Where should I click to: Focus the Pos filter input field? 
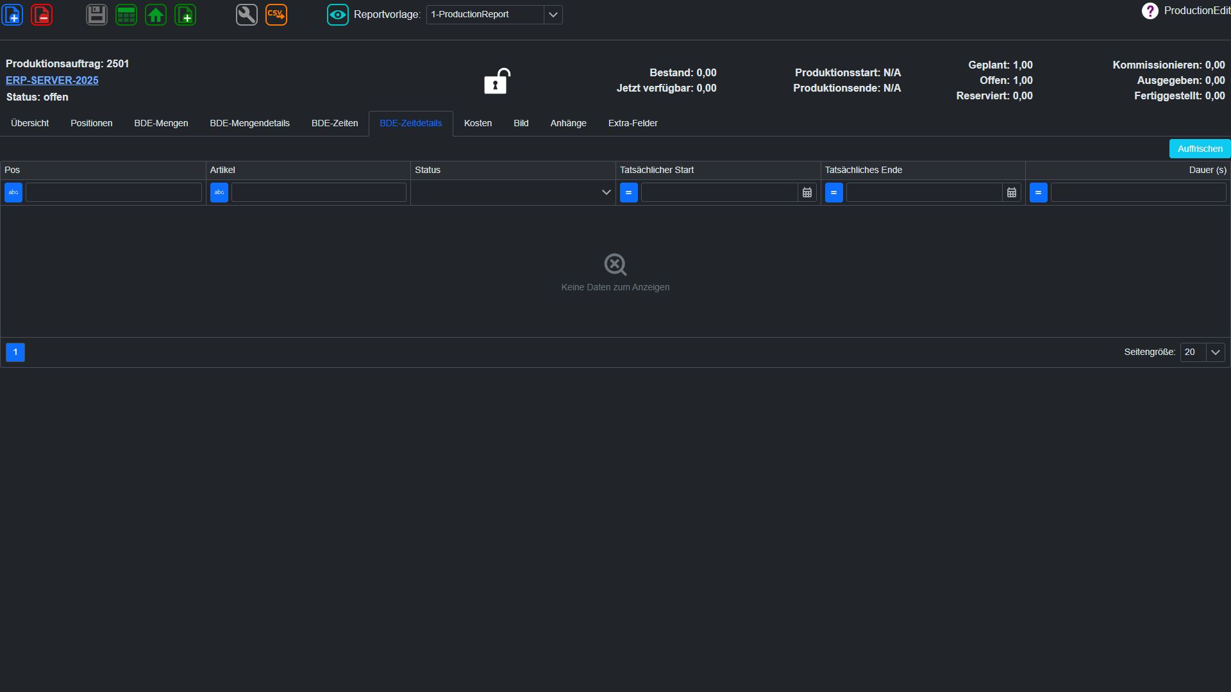pyautogui.click(x=113, y=192)
